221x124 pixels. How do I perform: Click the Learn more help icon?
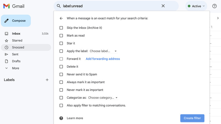61,118
